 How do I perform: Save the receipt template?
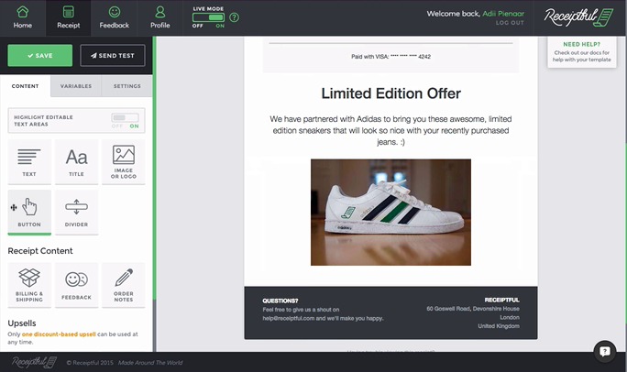click(40, 56)
